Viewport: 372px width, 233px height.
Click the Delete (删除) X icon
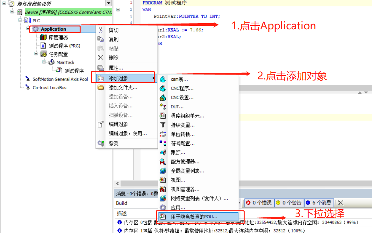point(101,57)
